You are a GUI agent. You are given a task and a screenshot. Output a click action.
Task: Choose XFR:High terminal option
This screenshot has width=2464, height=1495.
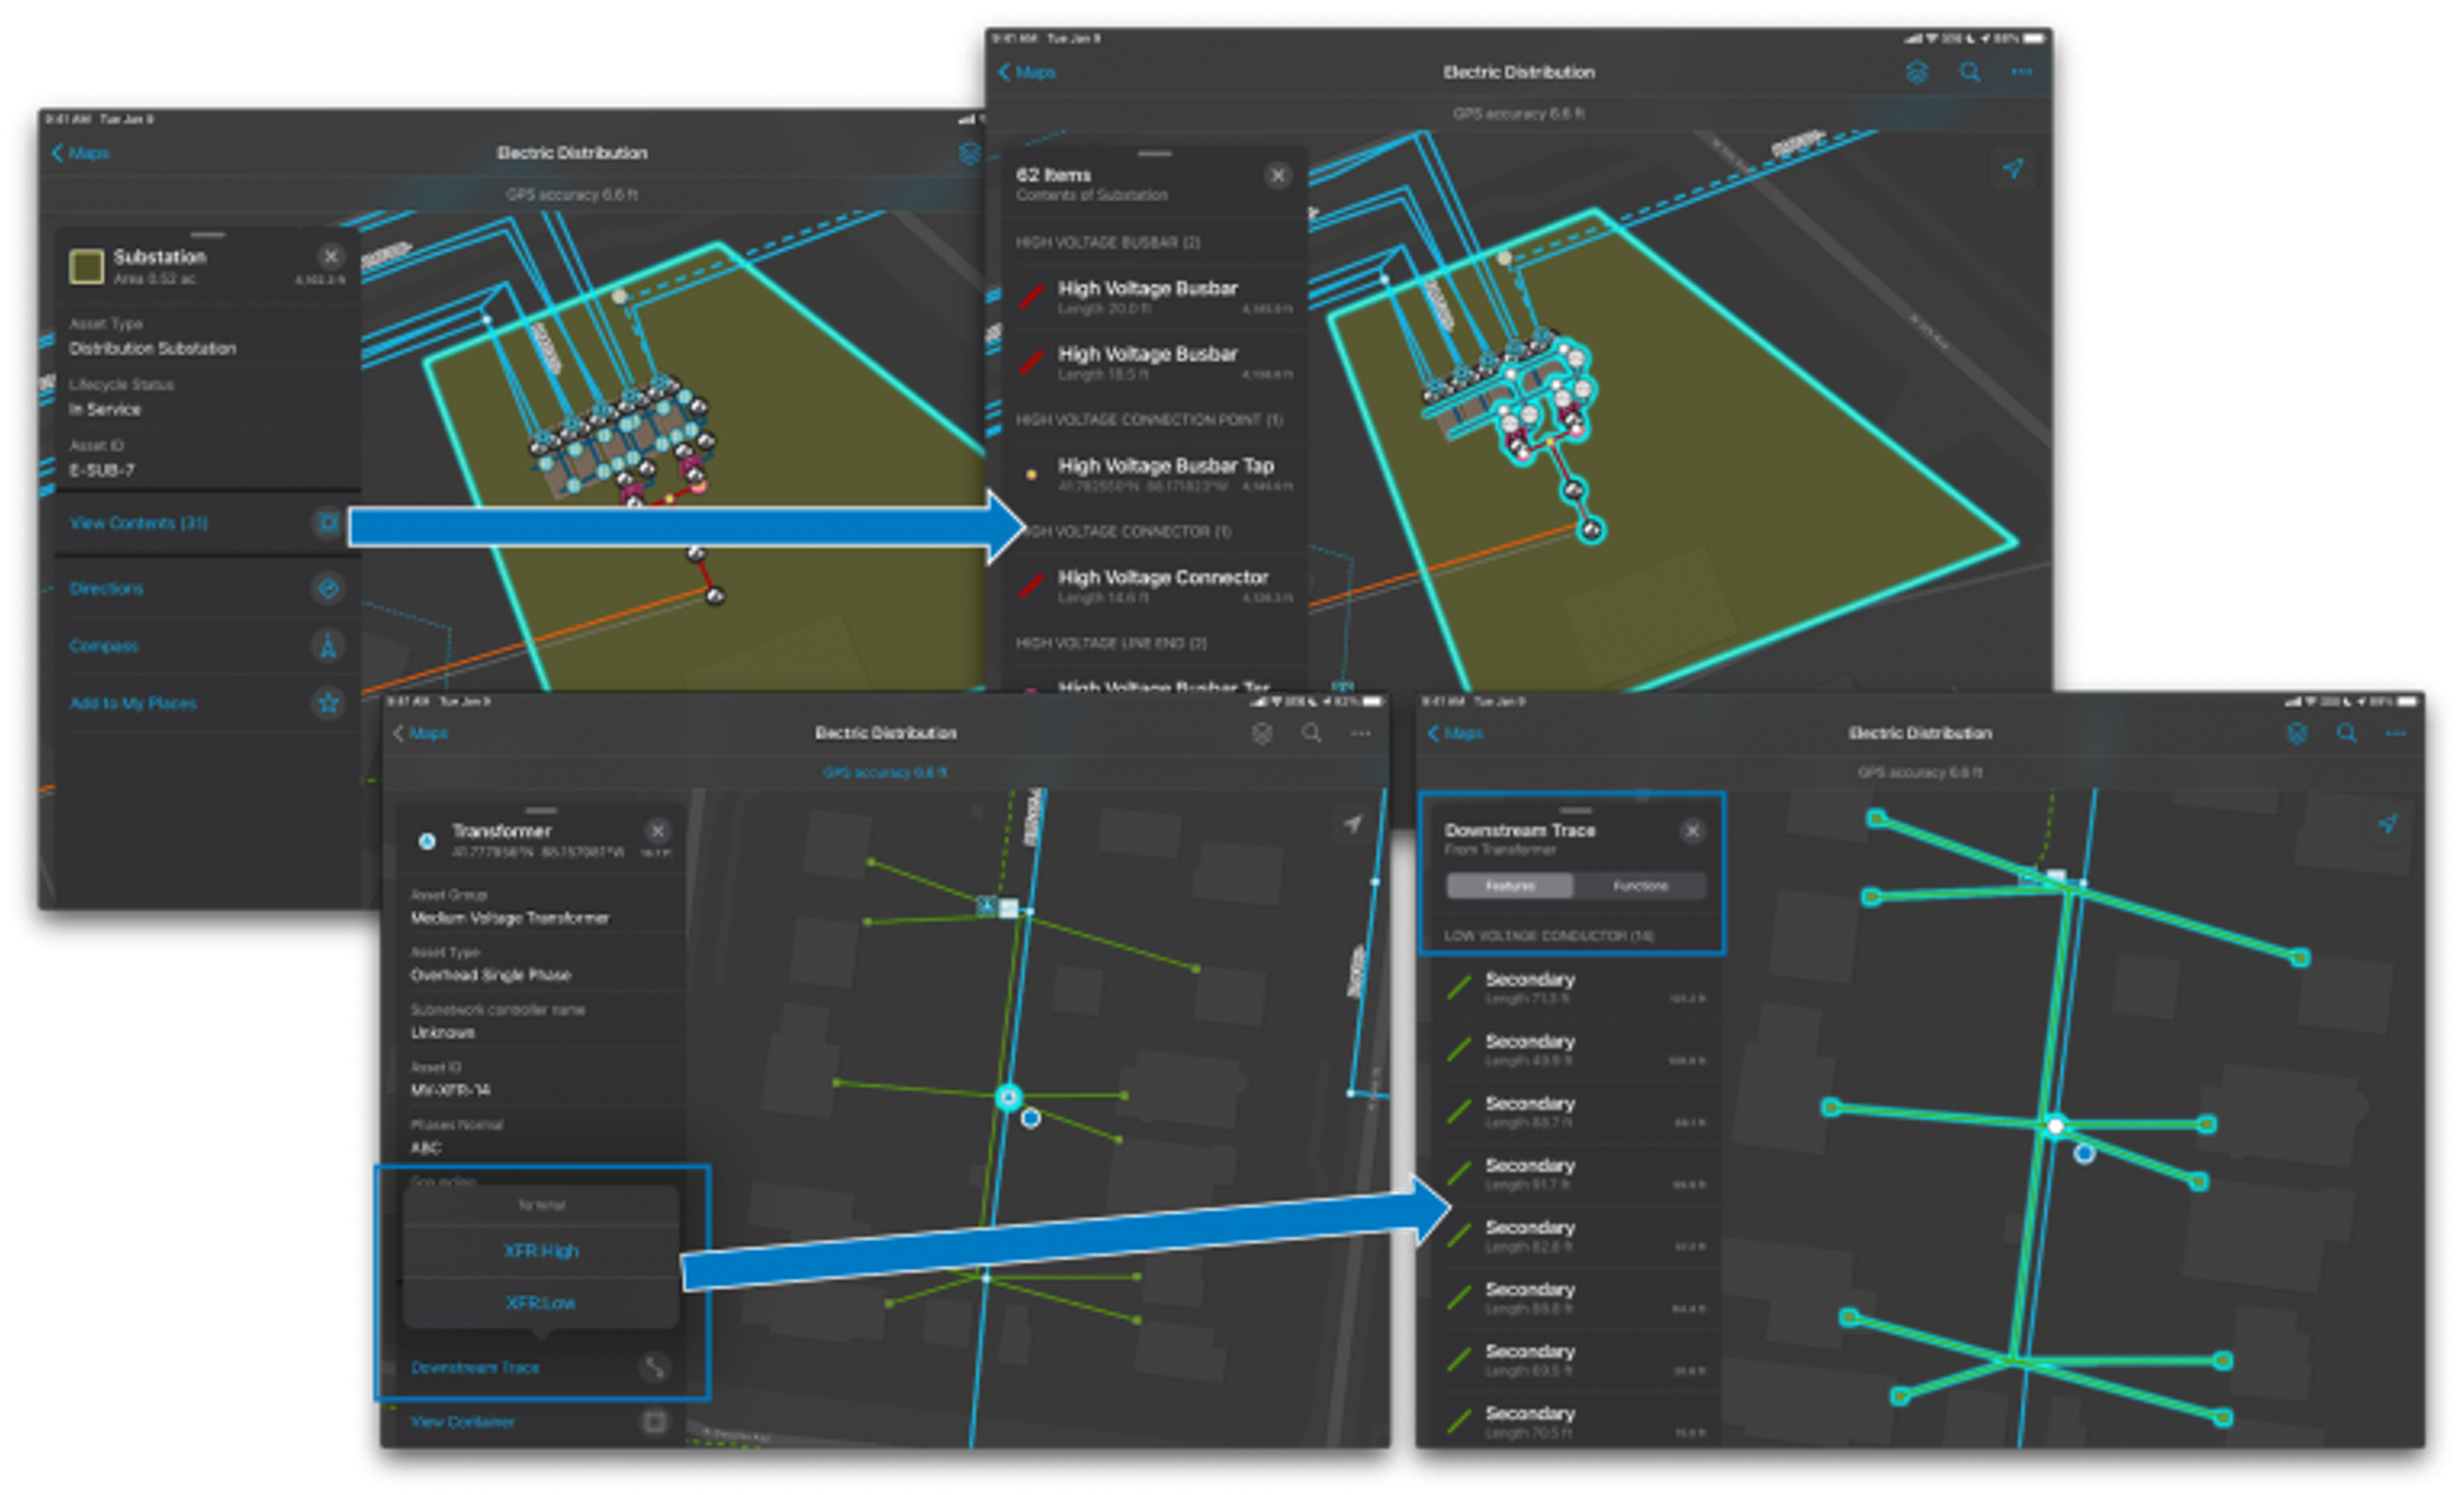click(x=541, y=1251)
